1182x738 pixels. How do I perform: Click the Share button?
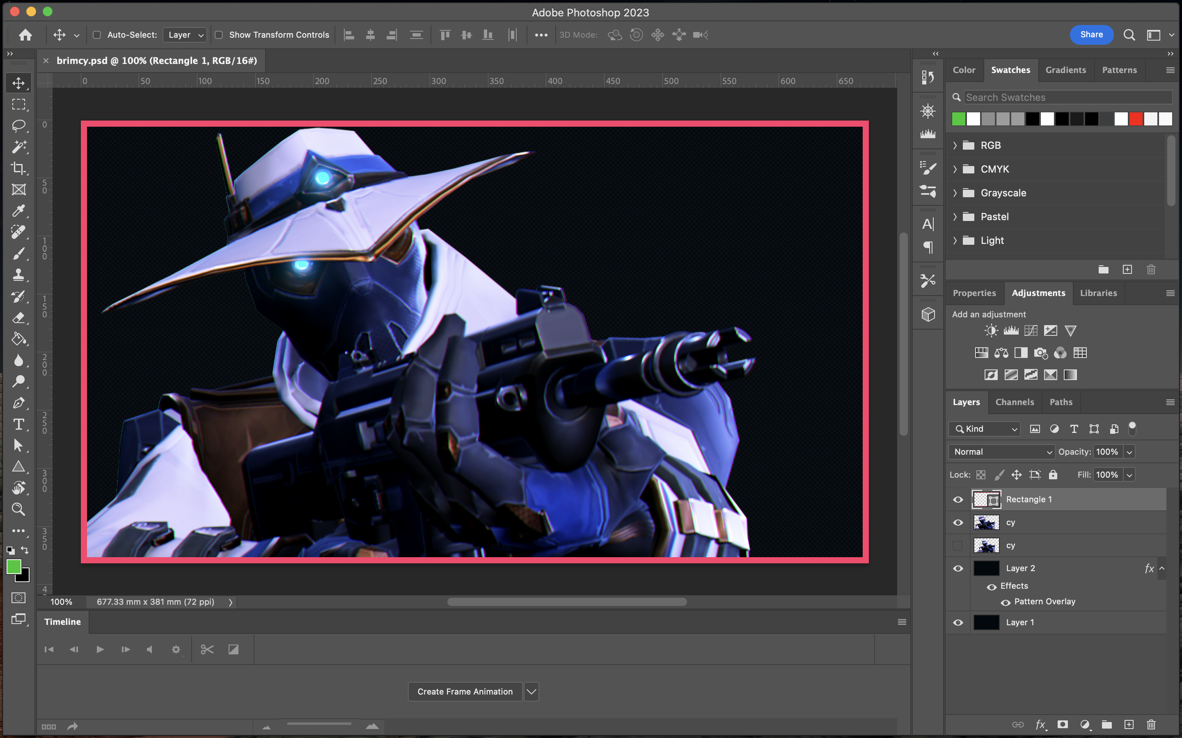[x=1091, y=35]
